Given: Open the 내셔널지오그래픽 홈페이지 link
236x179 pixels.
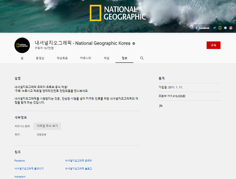Looking at the screenshot, I should (x=29, y=169).
